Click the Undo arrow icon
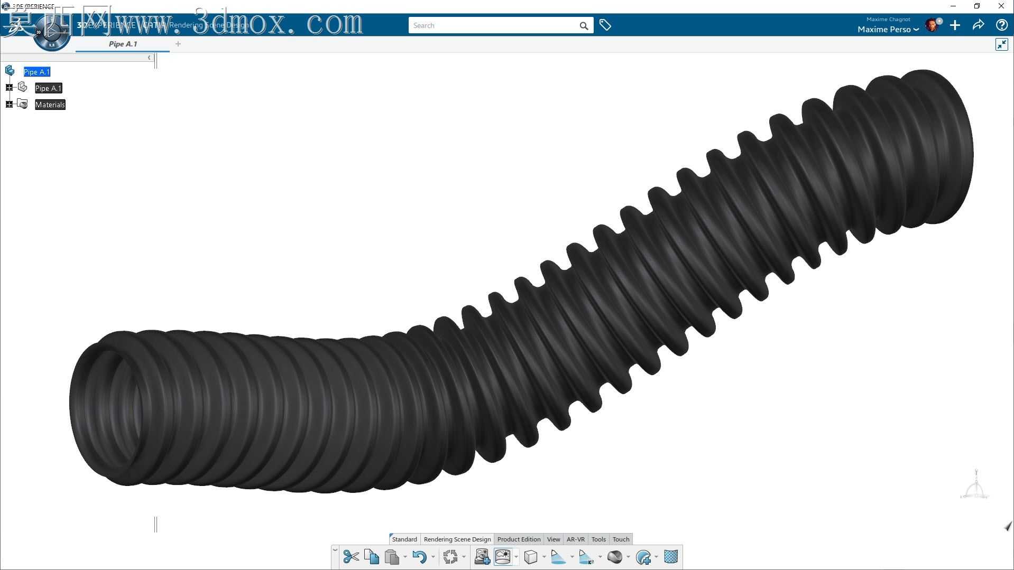Image resolution: width=1014 pixels, height=570 pixels. [x=420, y=557]
